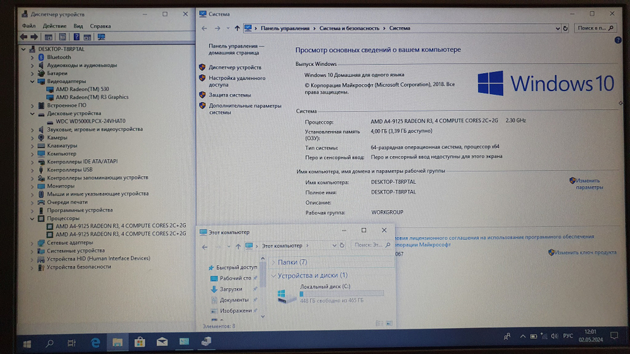Viewport: 630px width, 354px height.
Task: Select Загрузки in quick access
Action: tap(231, 289)
